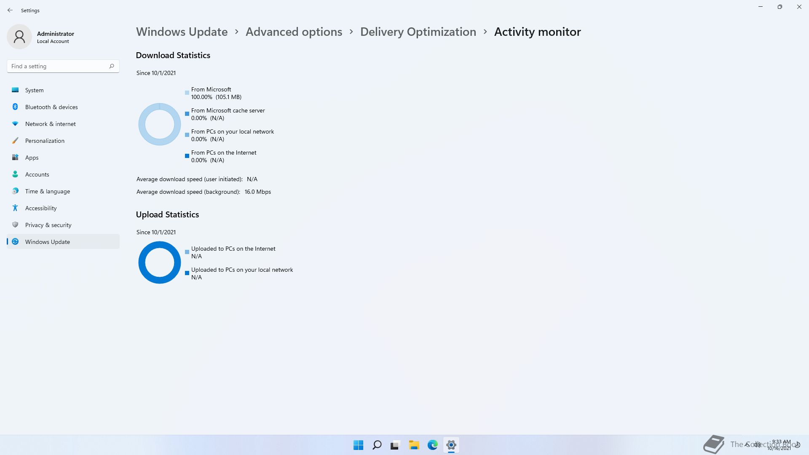
Task: Click the From PCs on the Internet swatch
Action: (187, 156)
